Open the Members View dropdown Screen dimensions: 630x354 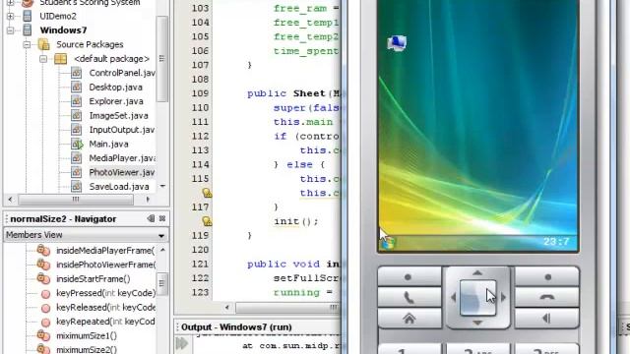tap(161, 235)
